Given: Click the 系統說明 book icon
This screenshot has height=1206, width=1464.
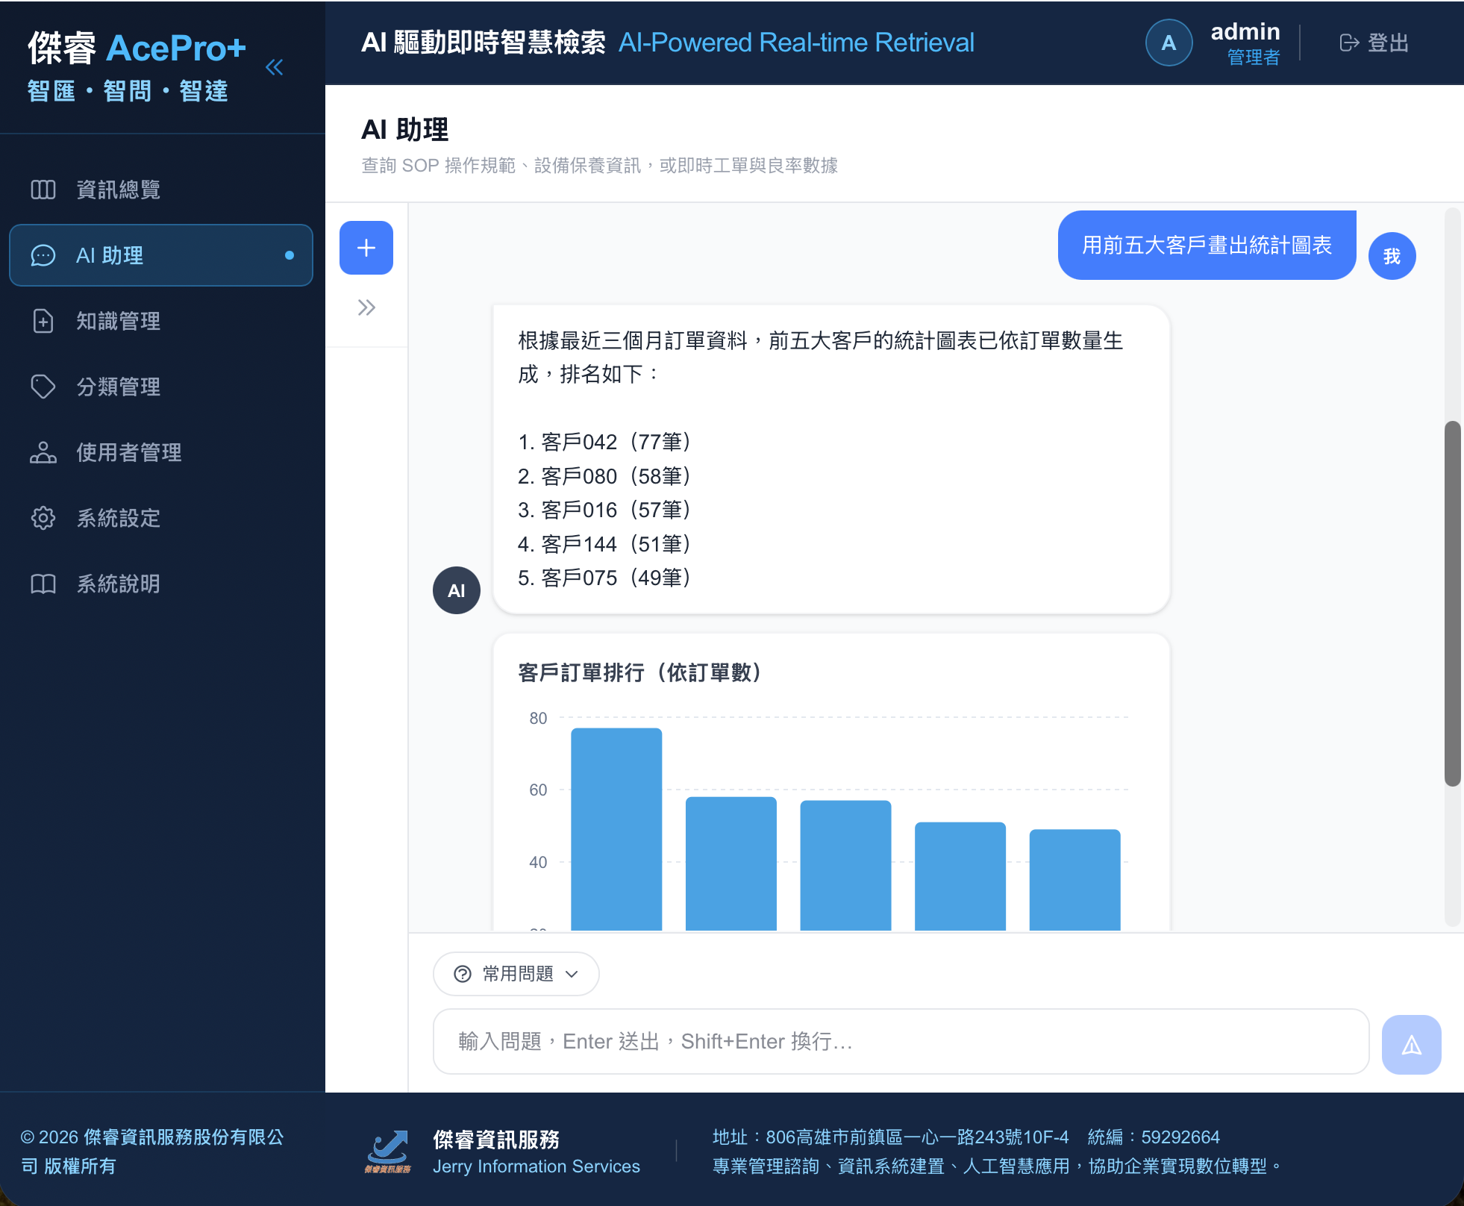Looking at the screenshot, I should pyautogui.click(x=43, y=584).
